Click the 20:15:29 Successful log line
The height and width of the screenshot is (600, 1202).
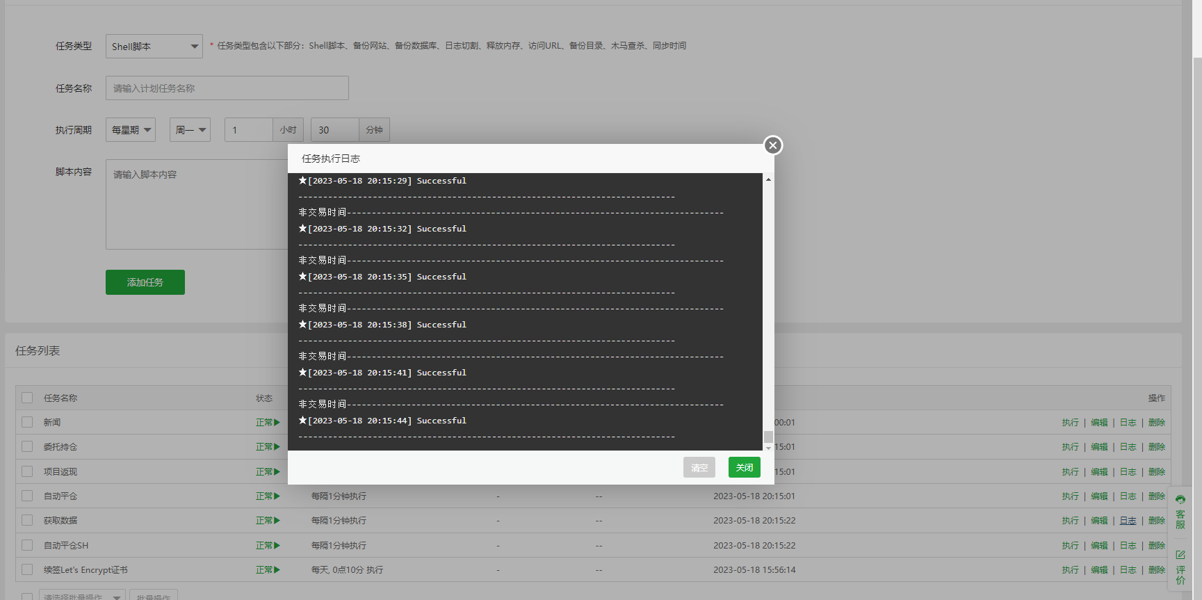pyautogui.click(x=382, y=181)
